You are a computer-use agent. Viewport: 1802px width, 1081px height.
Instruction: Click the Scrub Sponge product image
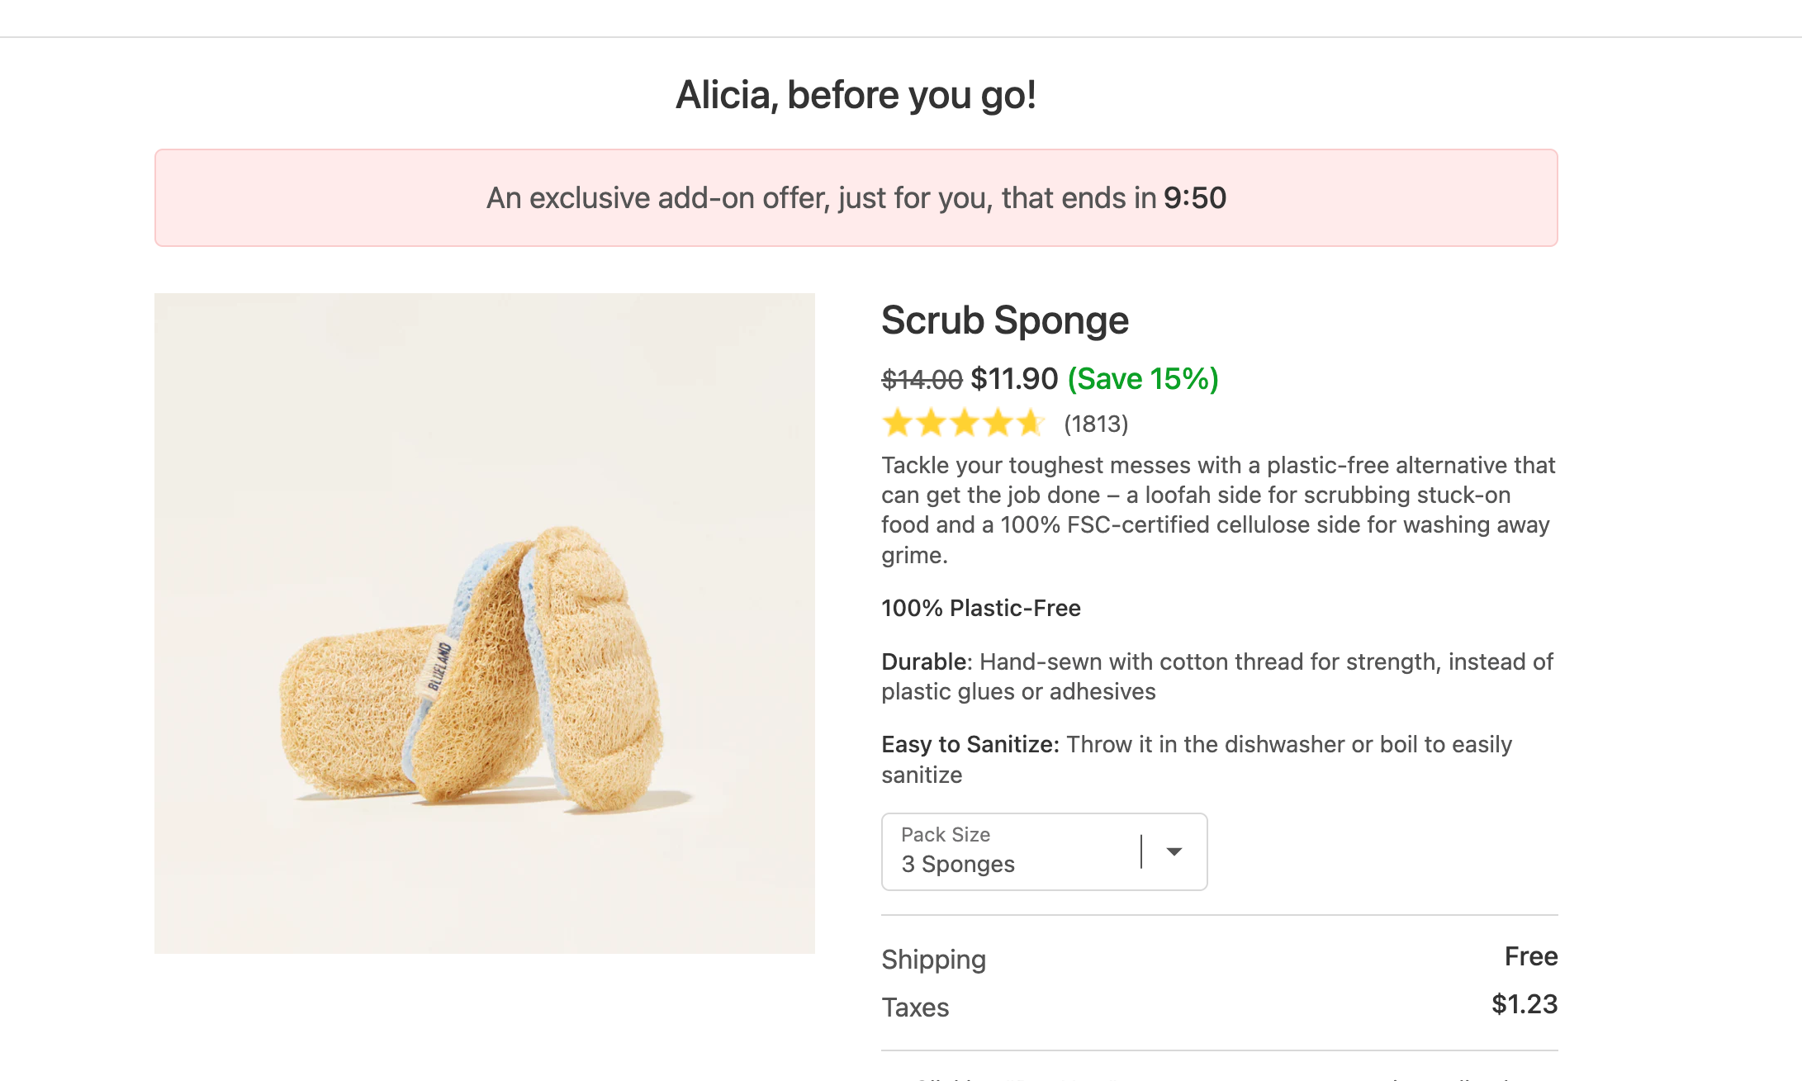[485, 623]
